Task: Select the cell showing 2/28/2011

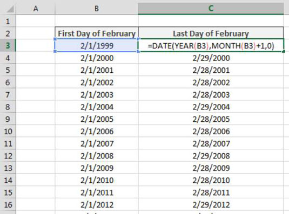Action: pos(211,192)
